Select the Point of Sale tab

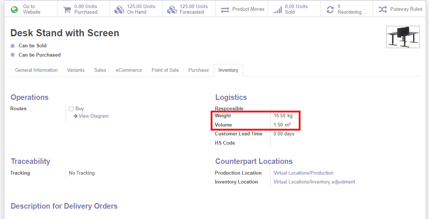click(x=165, y=70)
